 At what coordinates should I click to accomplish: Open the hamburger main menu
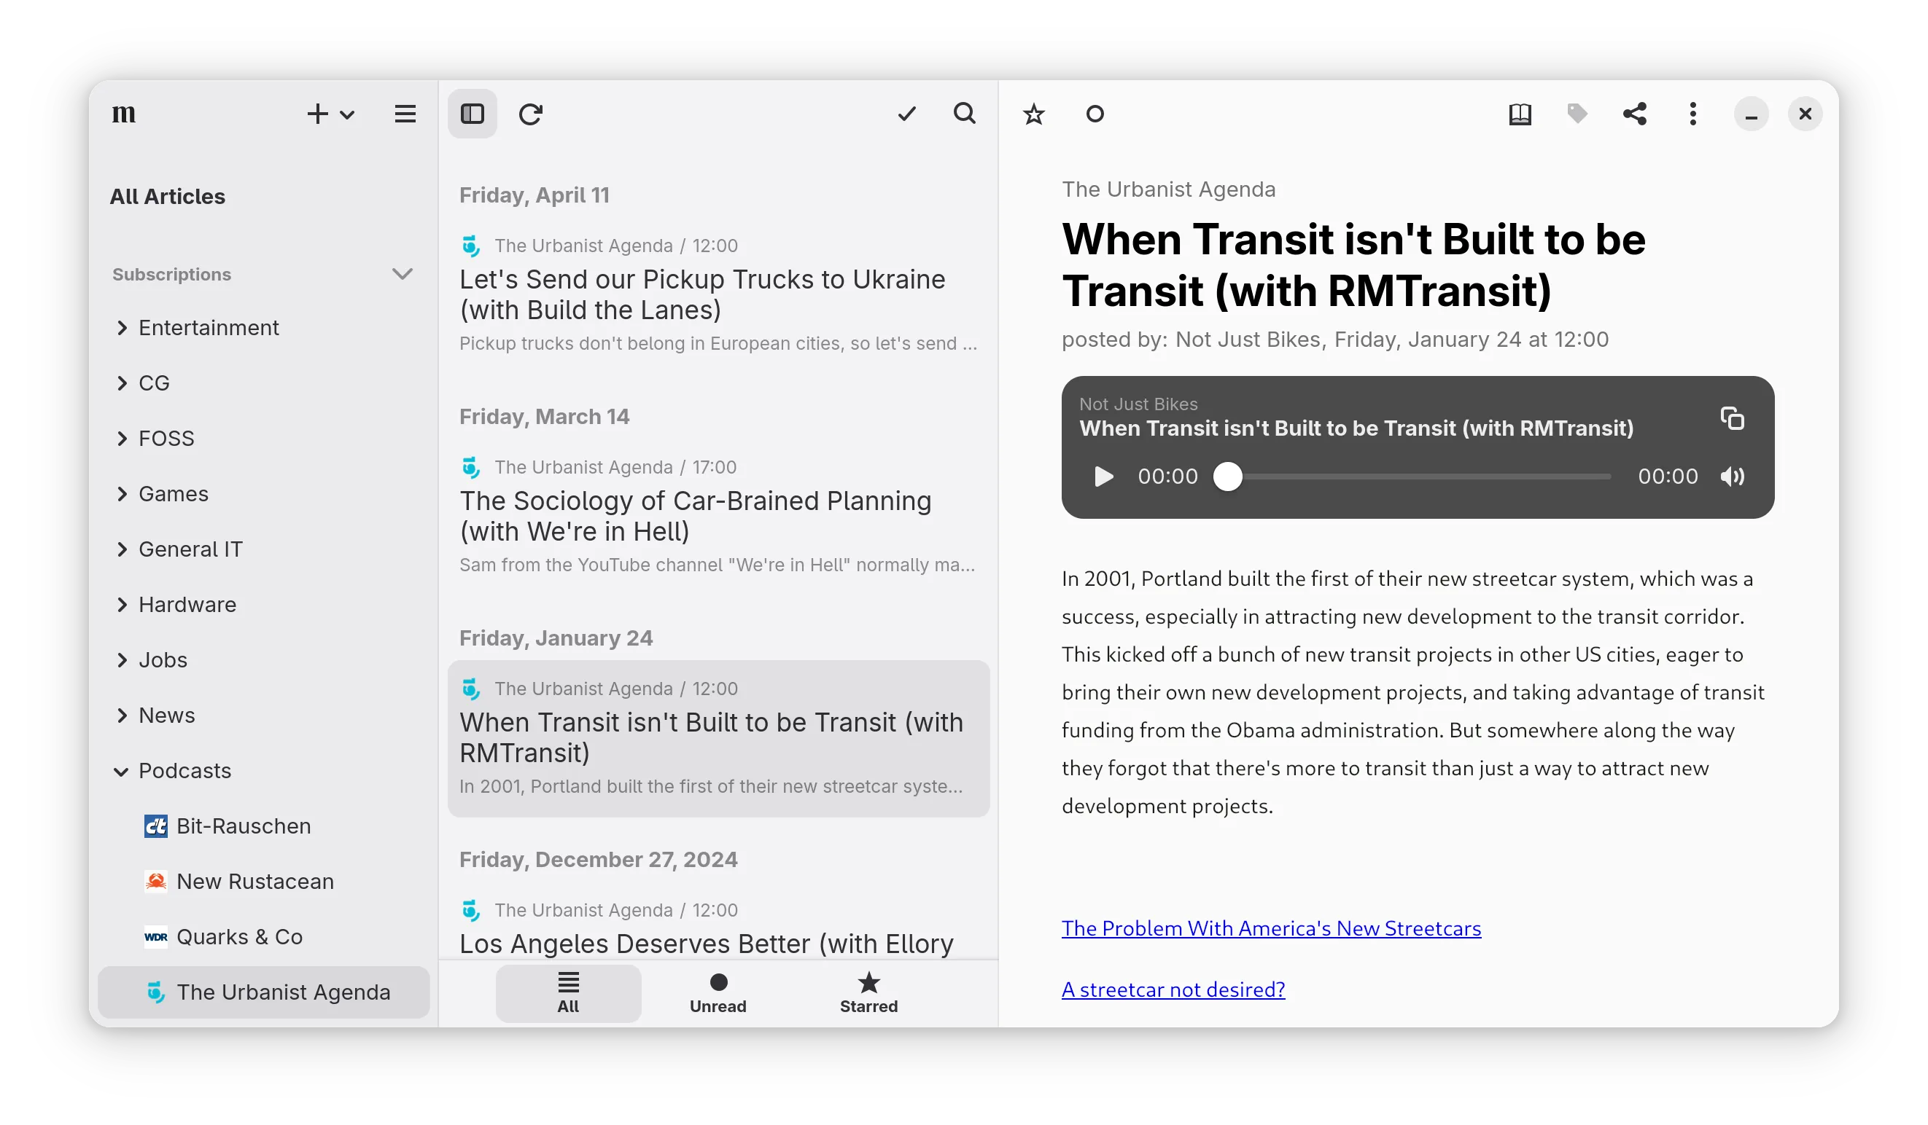(x=405, y=114)
